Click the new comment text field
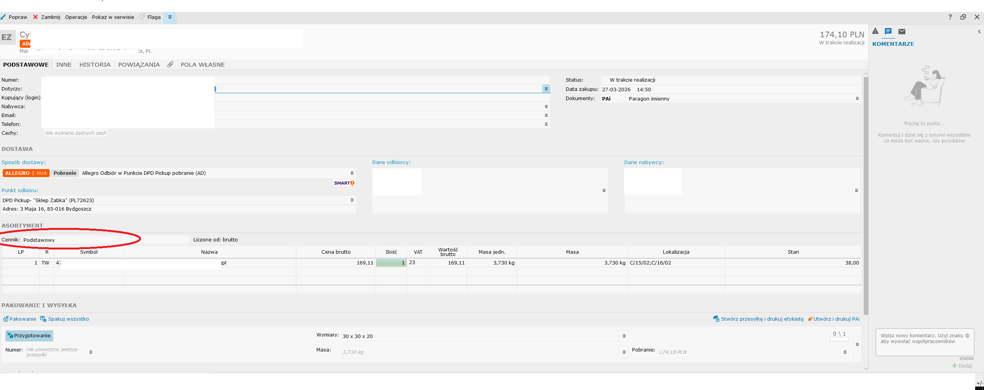Viewport: 984px width, 390px height. tap(925, 342)
